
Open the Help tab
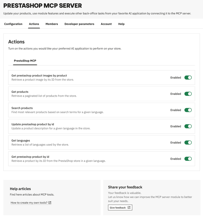[121, 24]
